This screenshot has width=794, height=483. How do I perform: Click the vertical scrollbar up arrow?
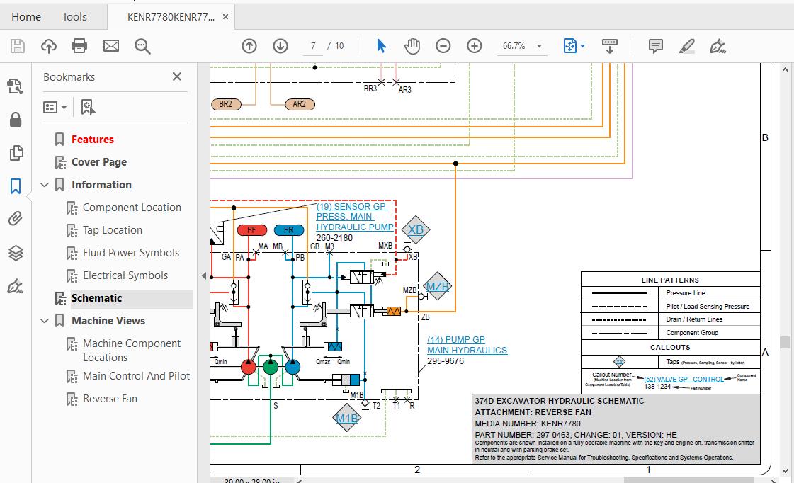785,70
